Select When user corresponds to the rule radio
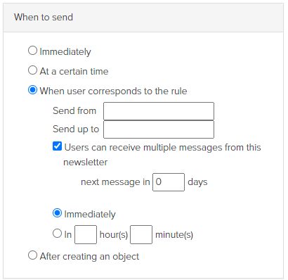288x280 pixels. [32, 90]
